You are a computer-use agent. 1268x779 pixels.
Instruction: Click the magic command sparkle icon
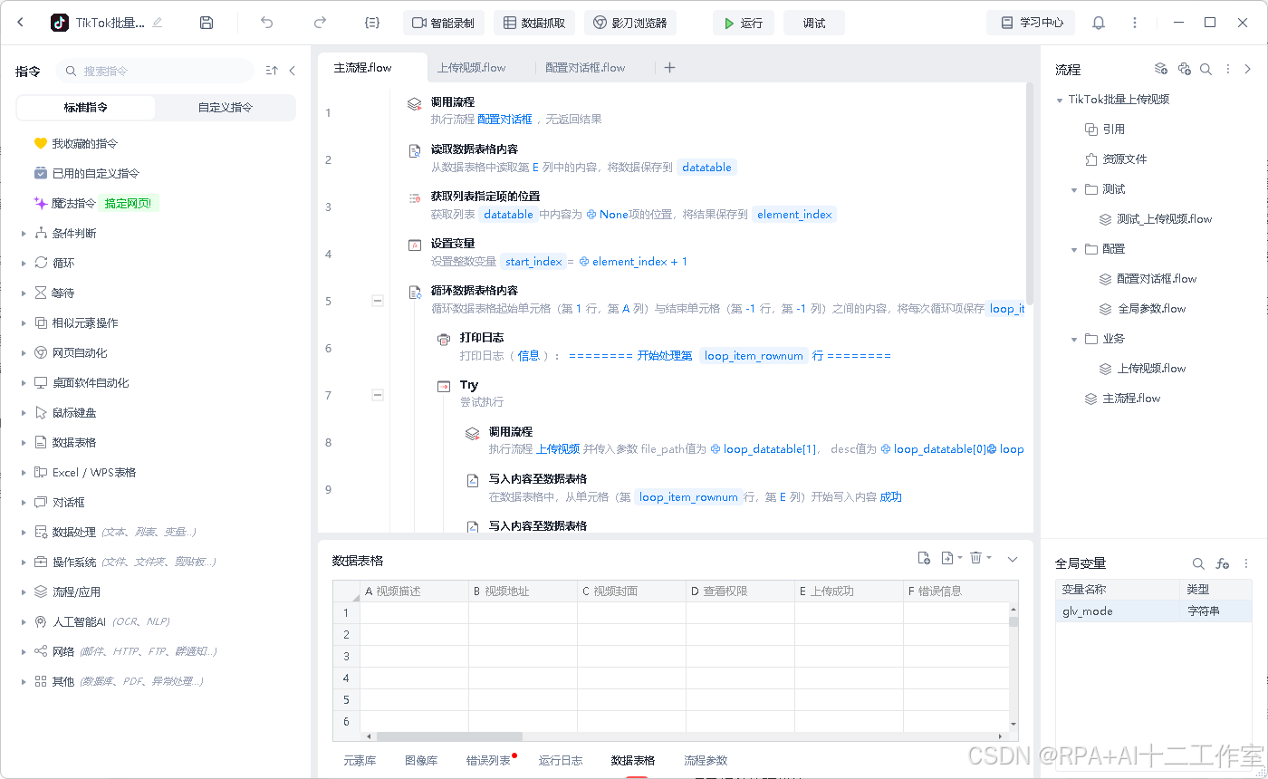40,203
